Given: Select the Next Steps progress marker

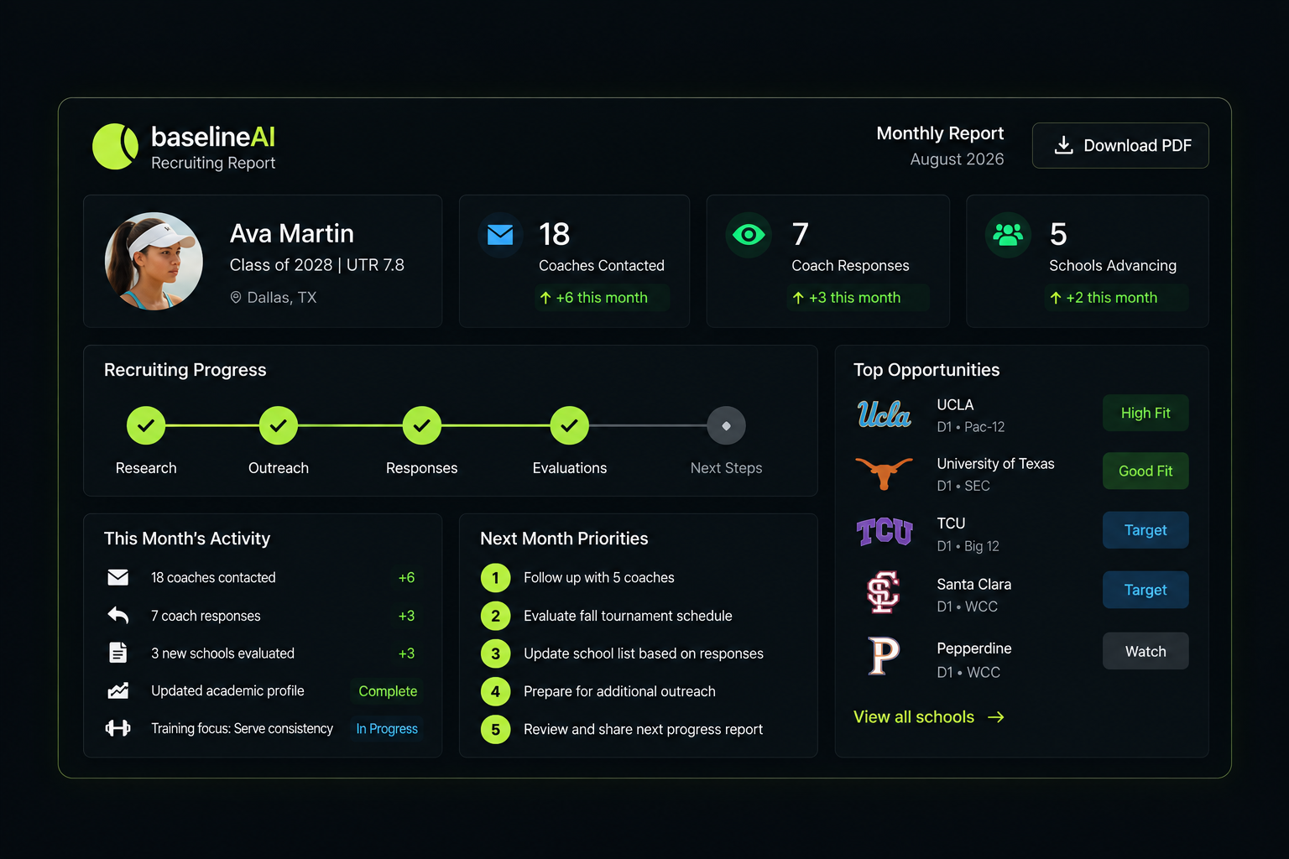Looking at the screenshot, I should (727, 426).
